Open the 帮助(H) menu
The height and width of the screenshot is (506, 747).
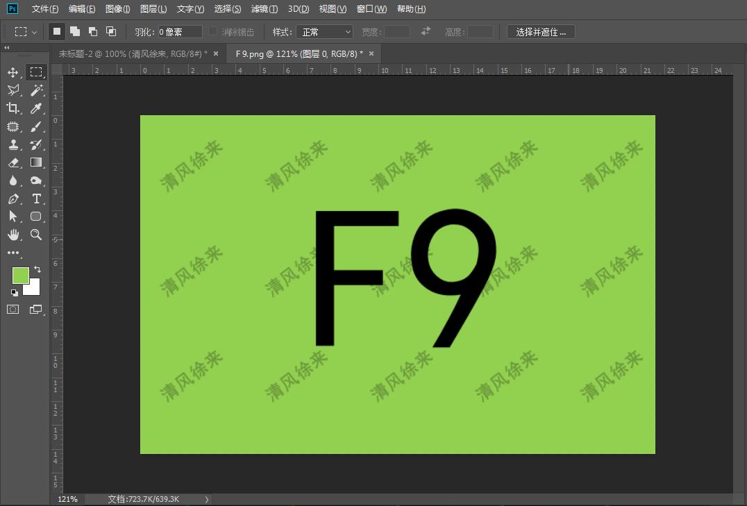411,9
